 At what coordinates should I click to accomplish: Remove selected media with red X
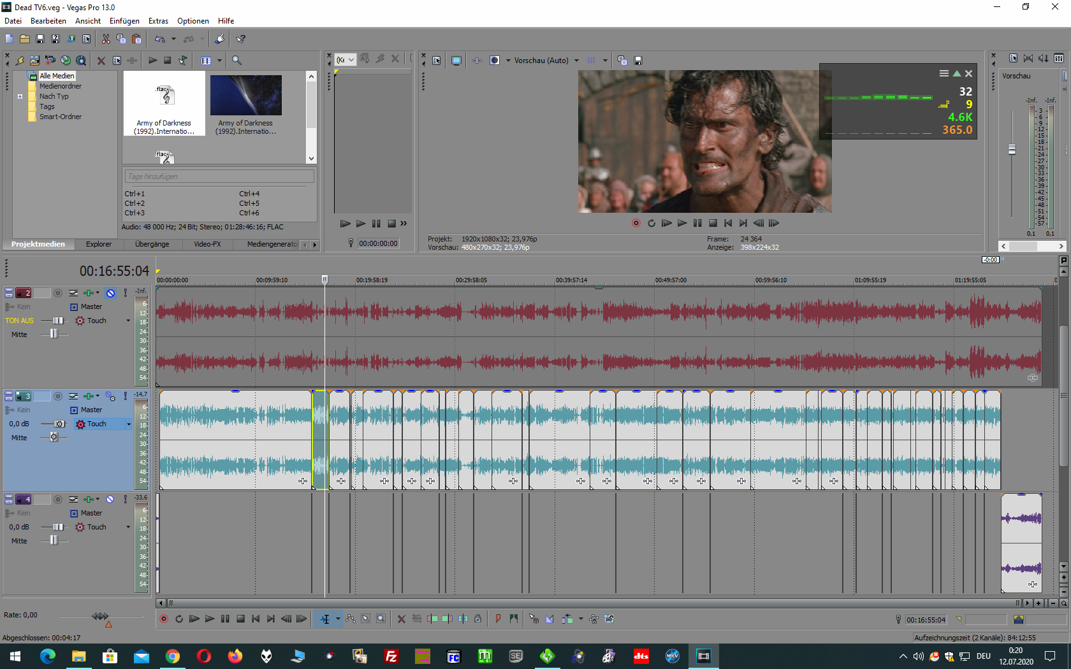coord(101,61)
